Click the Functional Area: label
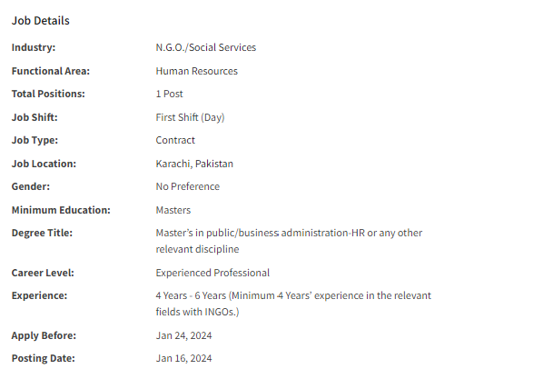The height and width of the screenshot is (379, 553). (51, 71)
